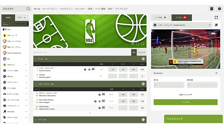Switch to Coming Up tab

point(141,52)
